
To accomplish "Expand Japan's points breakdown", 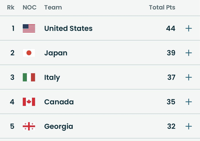I will 189,53.
